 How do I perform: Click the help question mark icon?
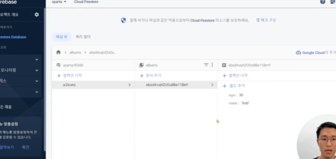click(323, 2)
